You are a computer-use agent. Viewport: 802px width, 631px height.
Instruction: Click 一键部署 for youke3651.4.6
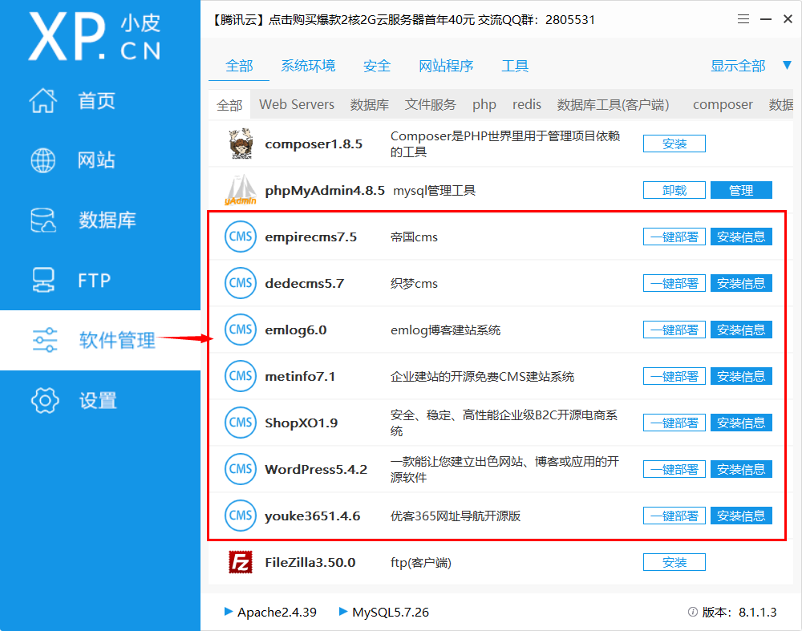tap(674, 516)
